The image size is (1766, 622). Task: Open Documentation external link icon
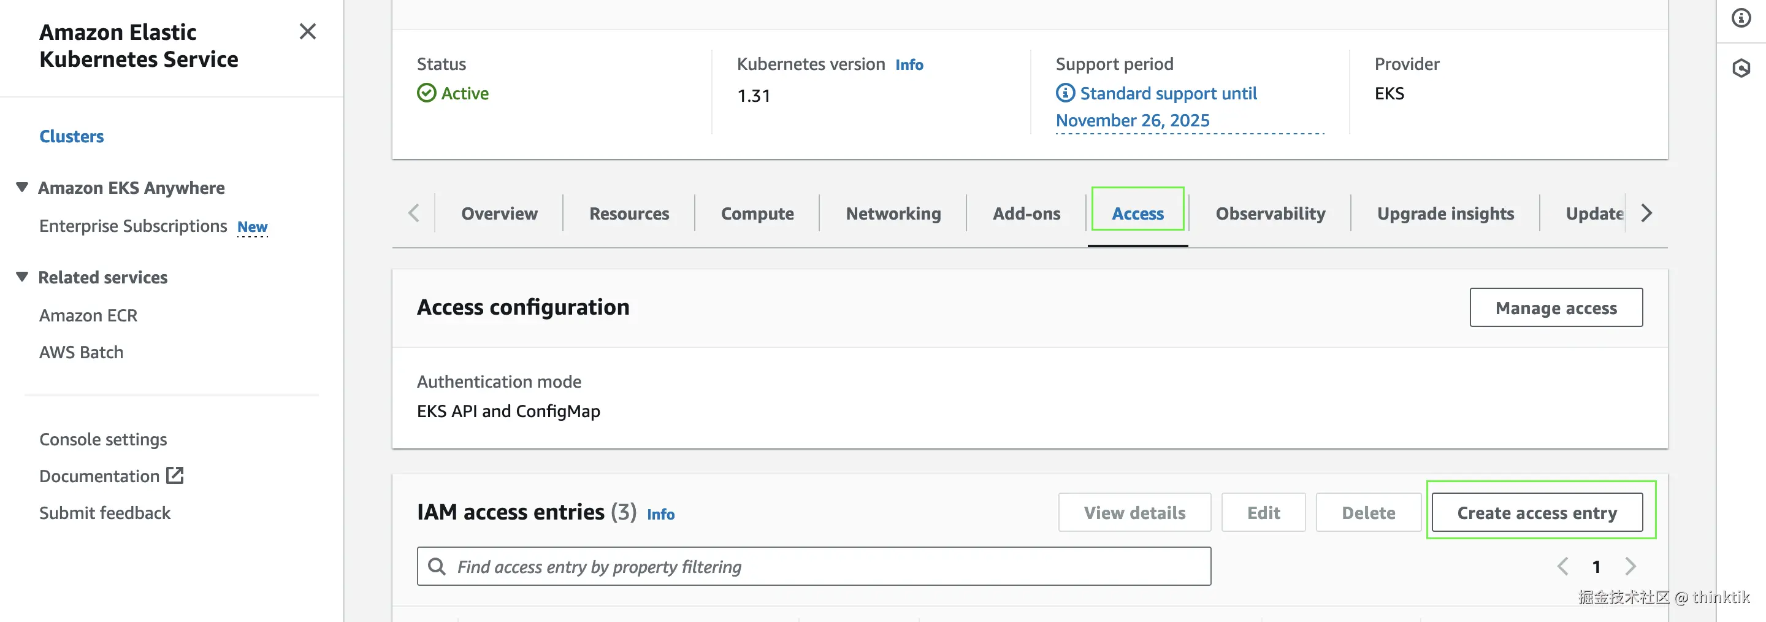175,475
